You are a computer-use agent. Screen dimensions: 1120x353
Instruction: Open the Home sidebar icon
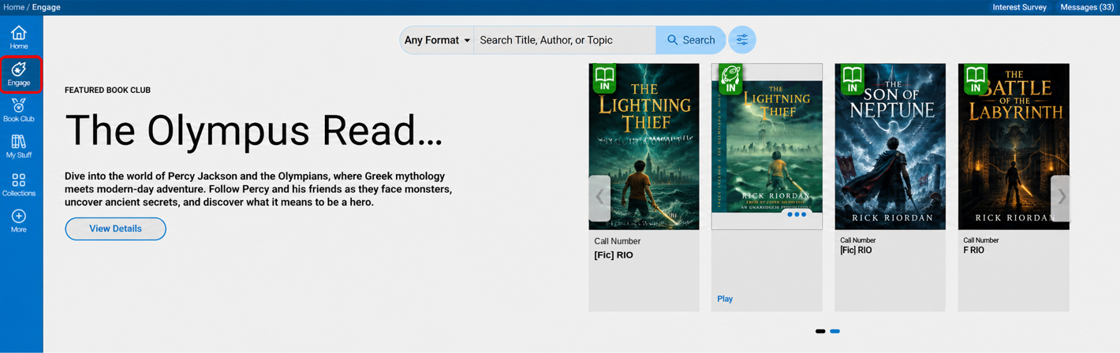click(19, 37)
